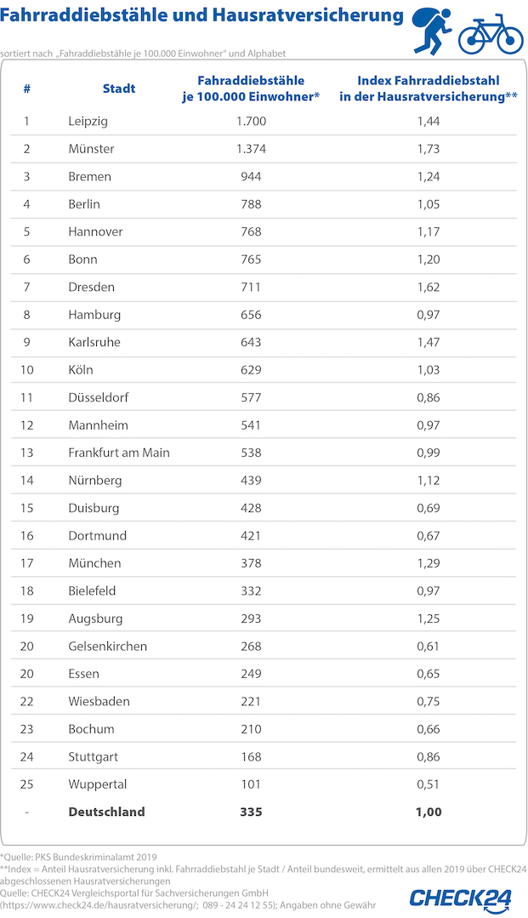Click the # column header
Image resolution: width=528 pixels, height=918 pixels.
[x=27, y=88]
